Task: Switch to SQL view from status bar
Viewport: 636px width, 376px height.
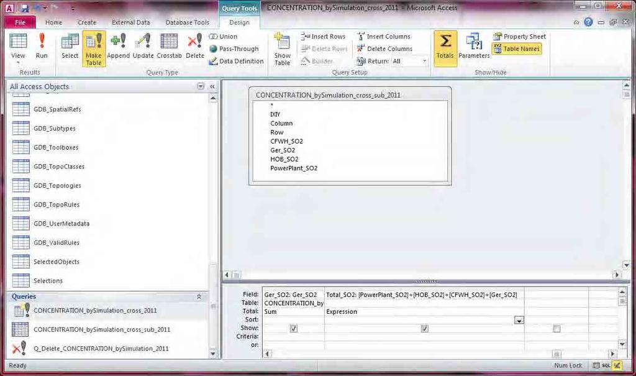Action: (606, 365)
